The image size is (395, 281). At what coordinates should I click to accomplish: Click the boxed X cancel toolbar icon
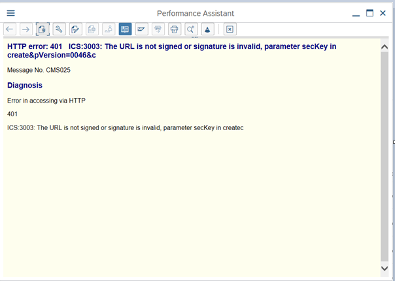coord(230,29)
